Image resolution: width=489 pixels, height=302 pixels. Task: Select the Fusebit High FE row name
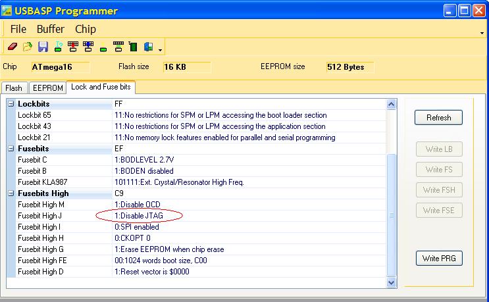(x=42, y=261)
